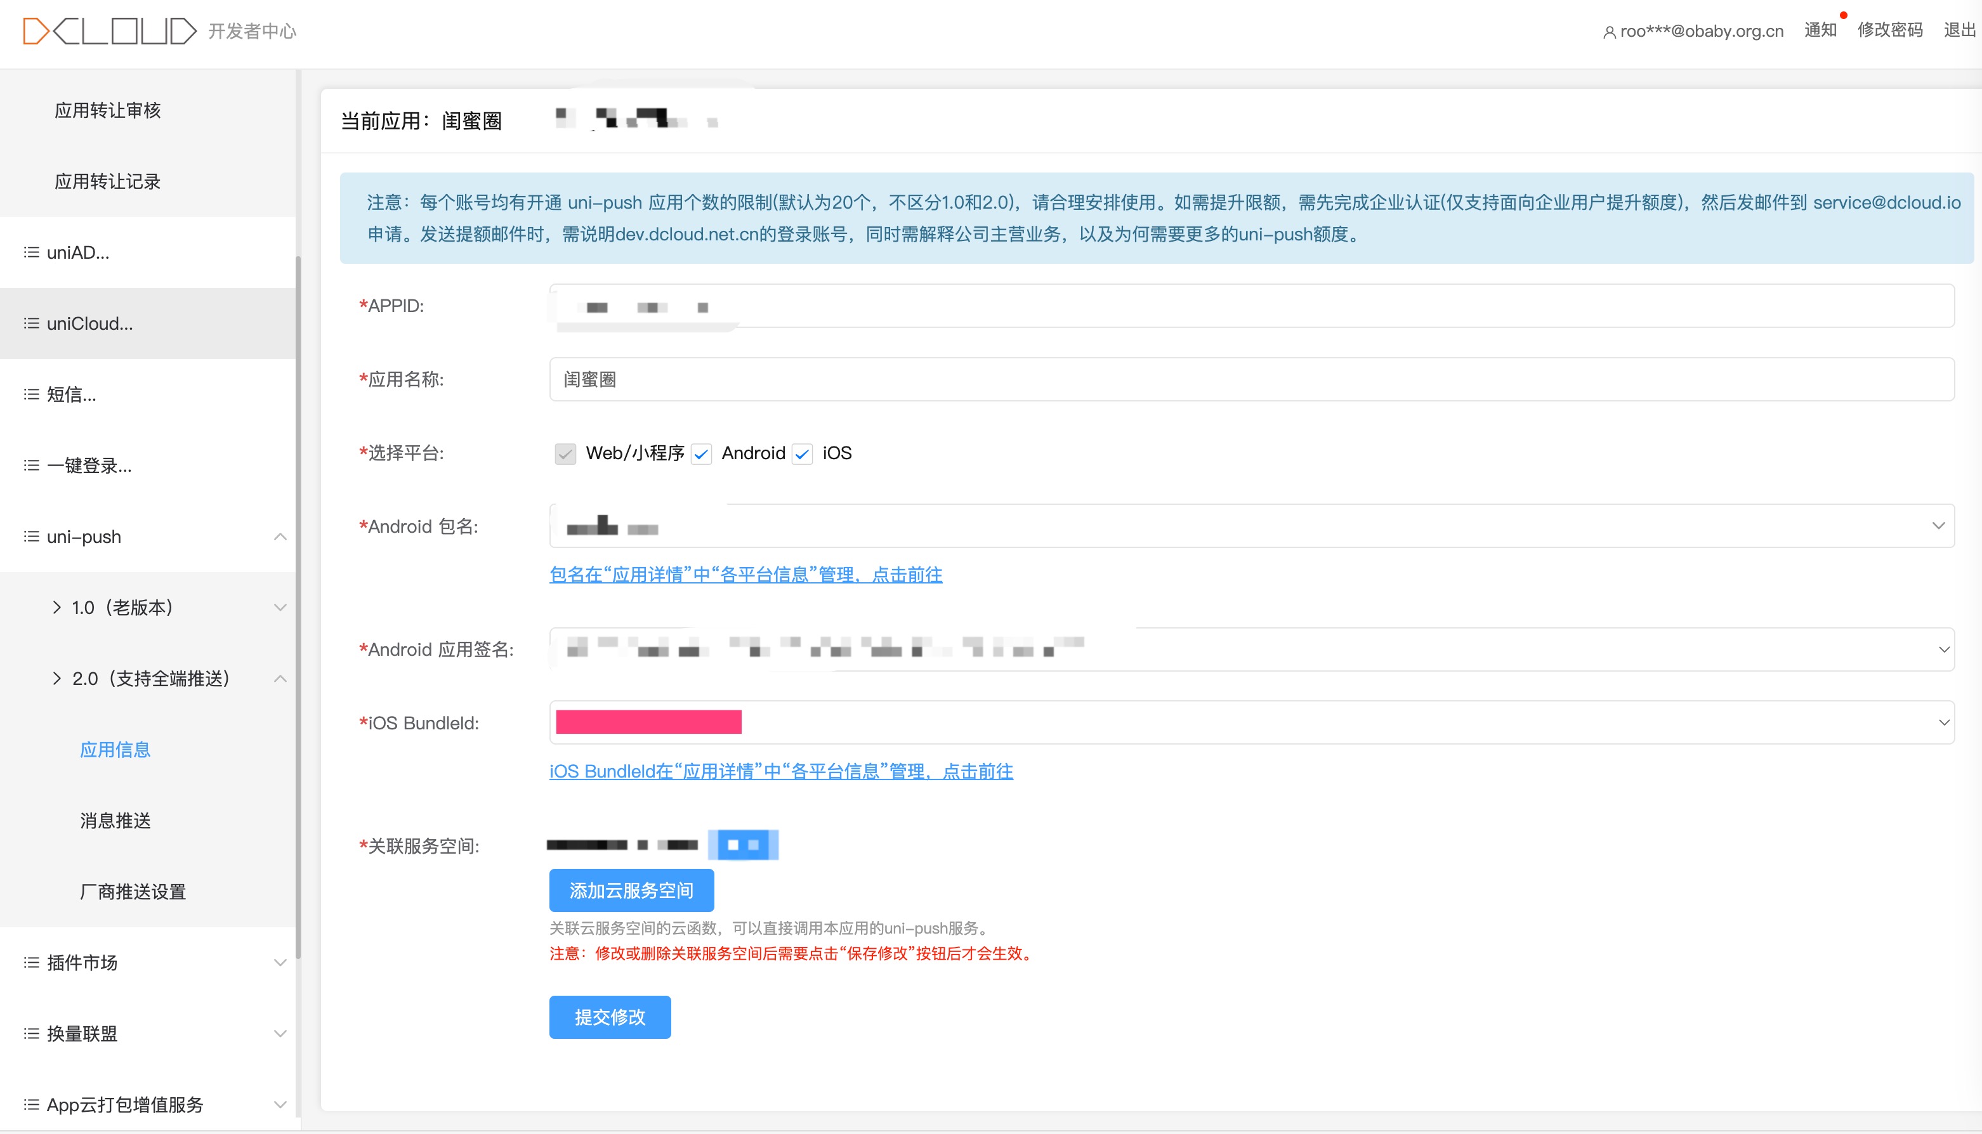Toggle the Web/小程序 platform checkbox
The image size is (1982, 1134).
[566, 453]
